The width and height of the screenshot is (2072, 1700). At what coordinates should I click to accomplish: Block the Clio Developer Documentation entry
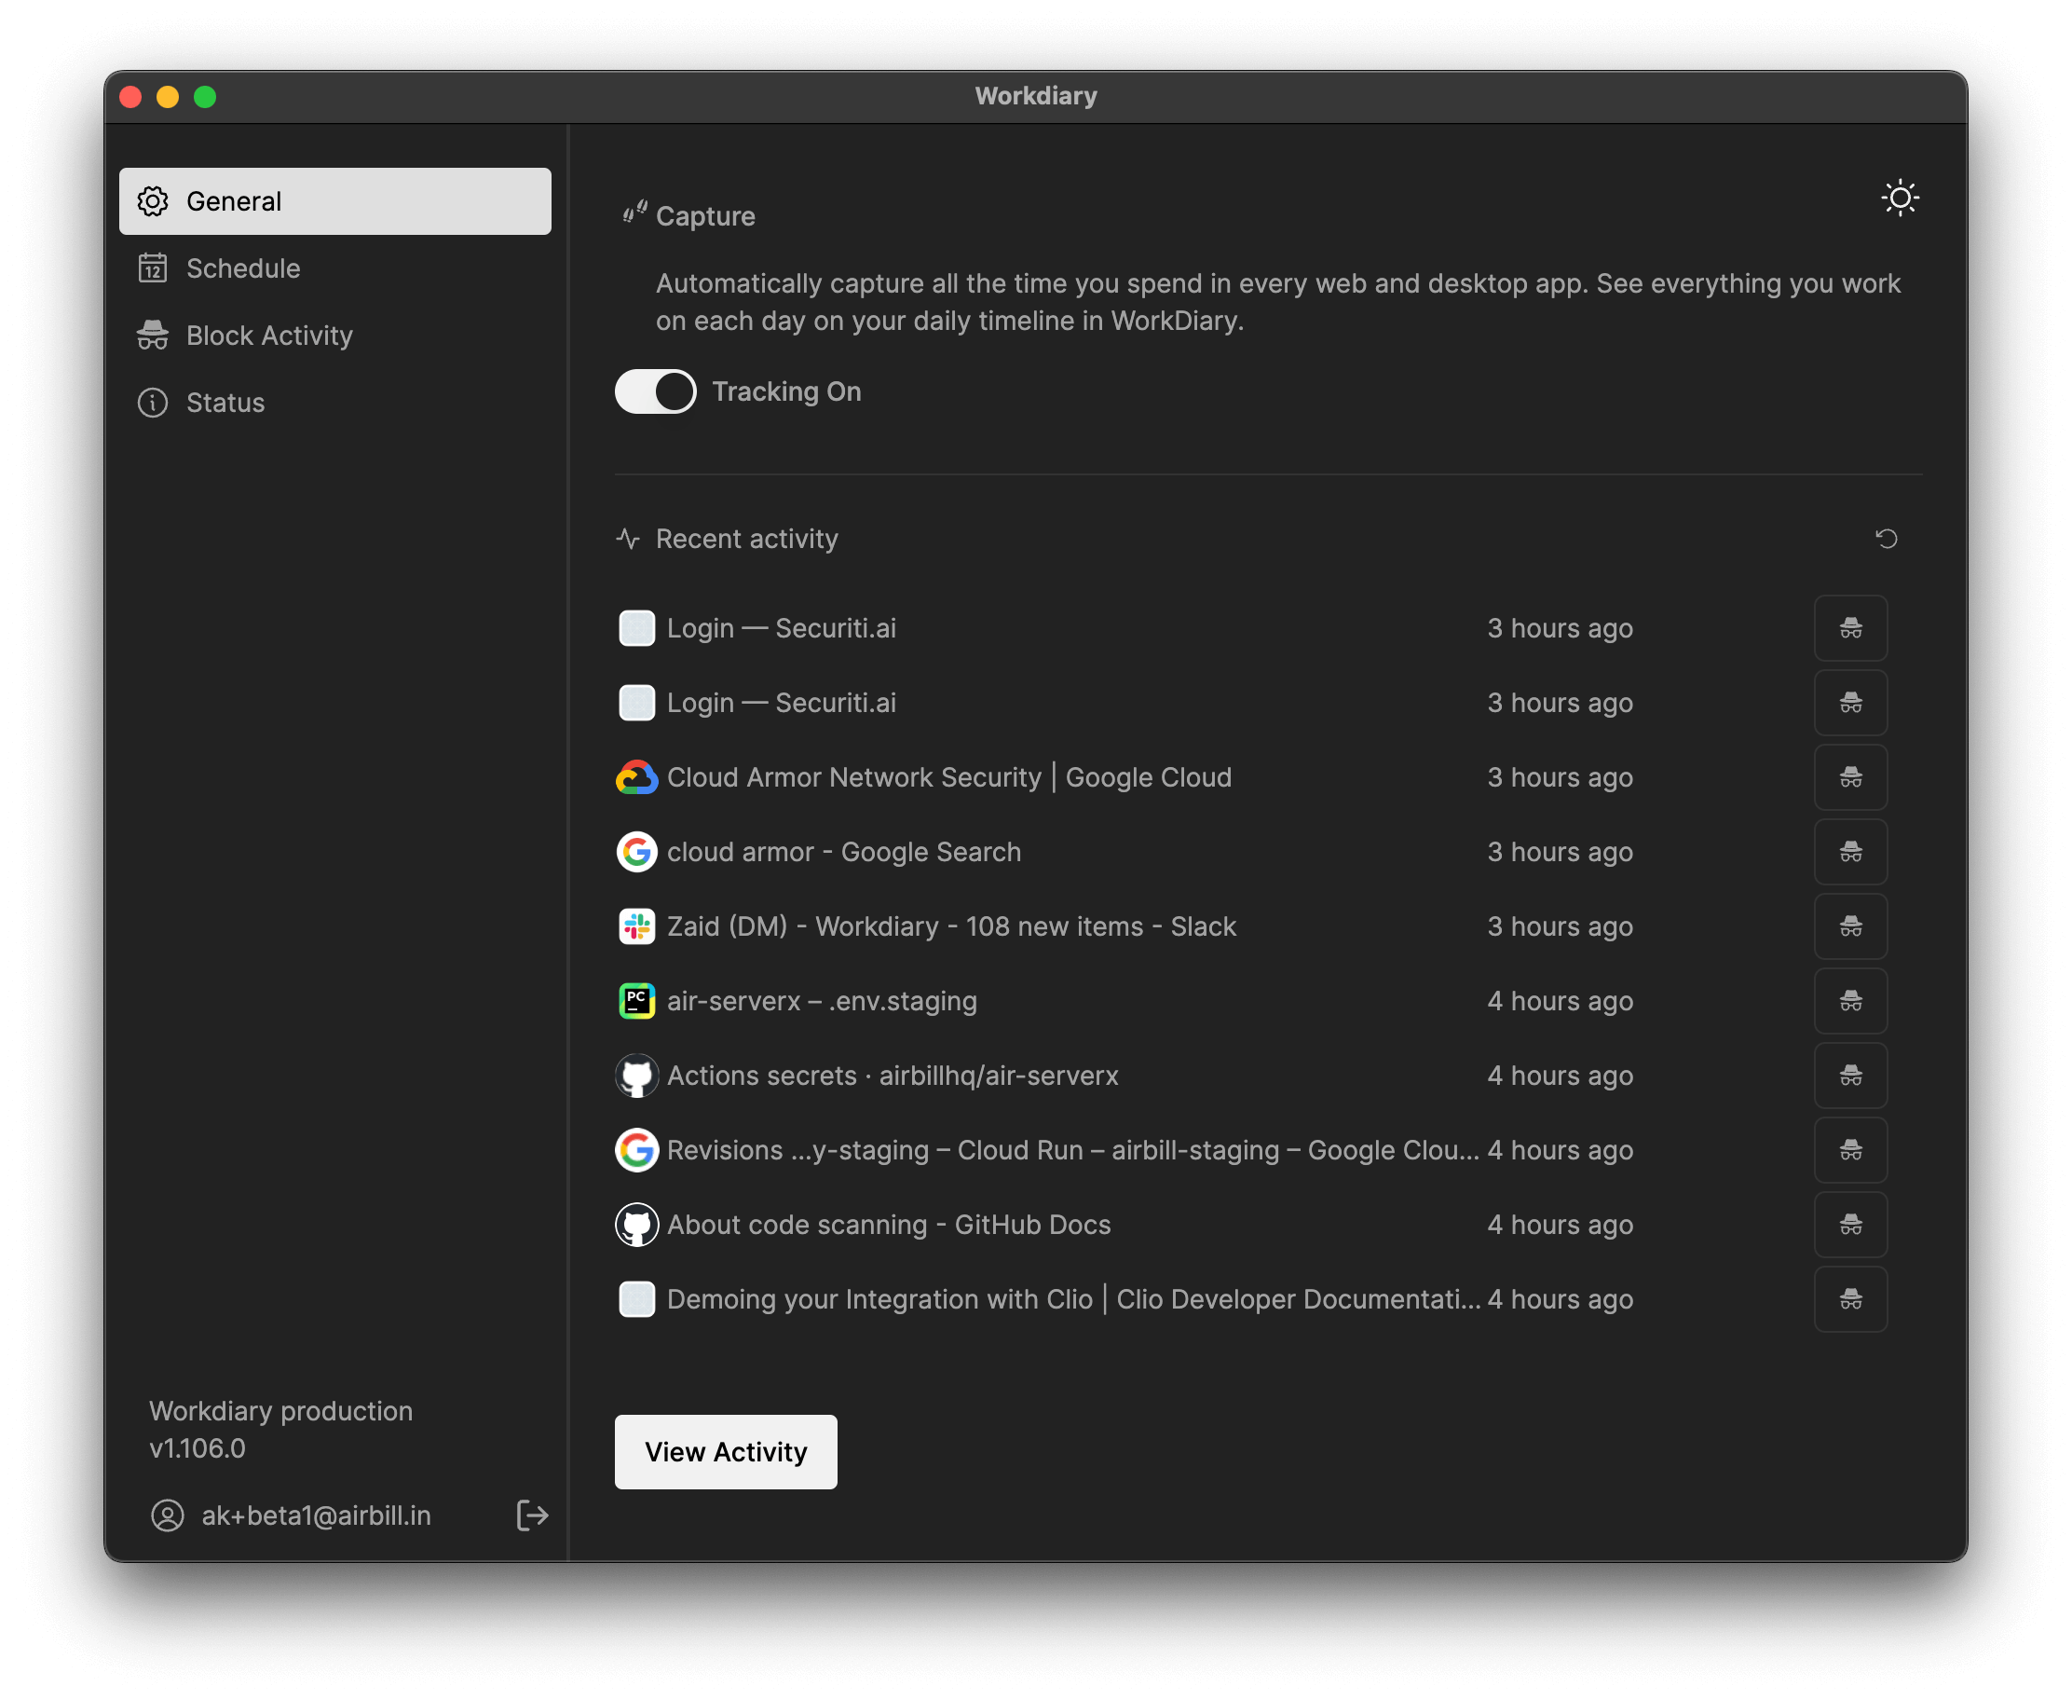tap(1850, 1299)
